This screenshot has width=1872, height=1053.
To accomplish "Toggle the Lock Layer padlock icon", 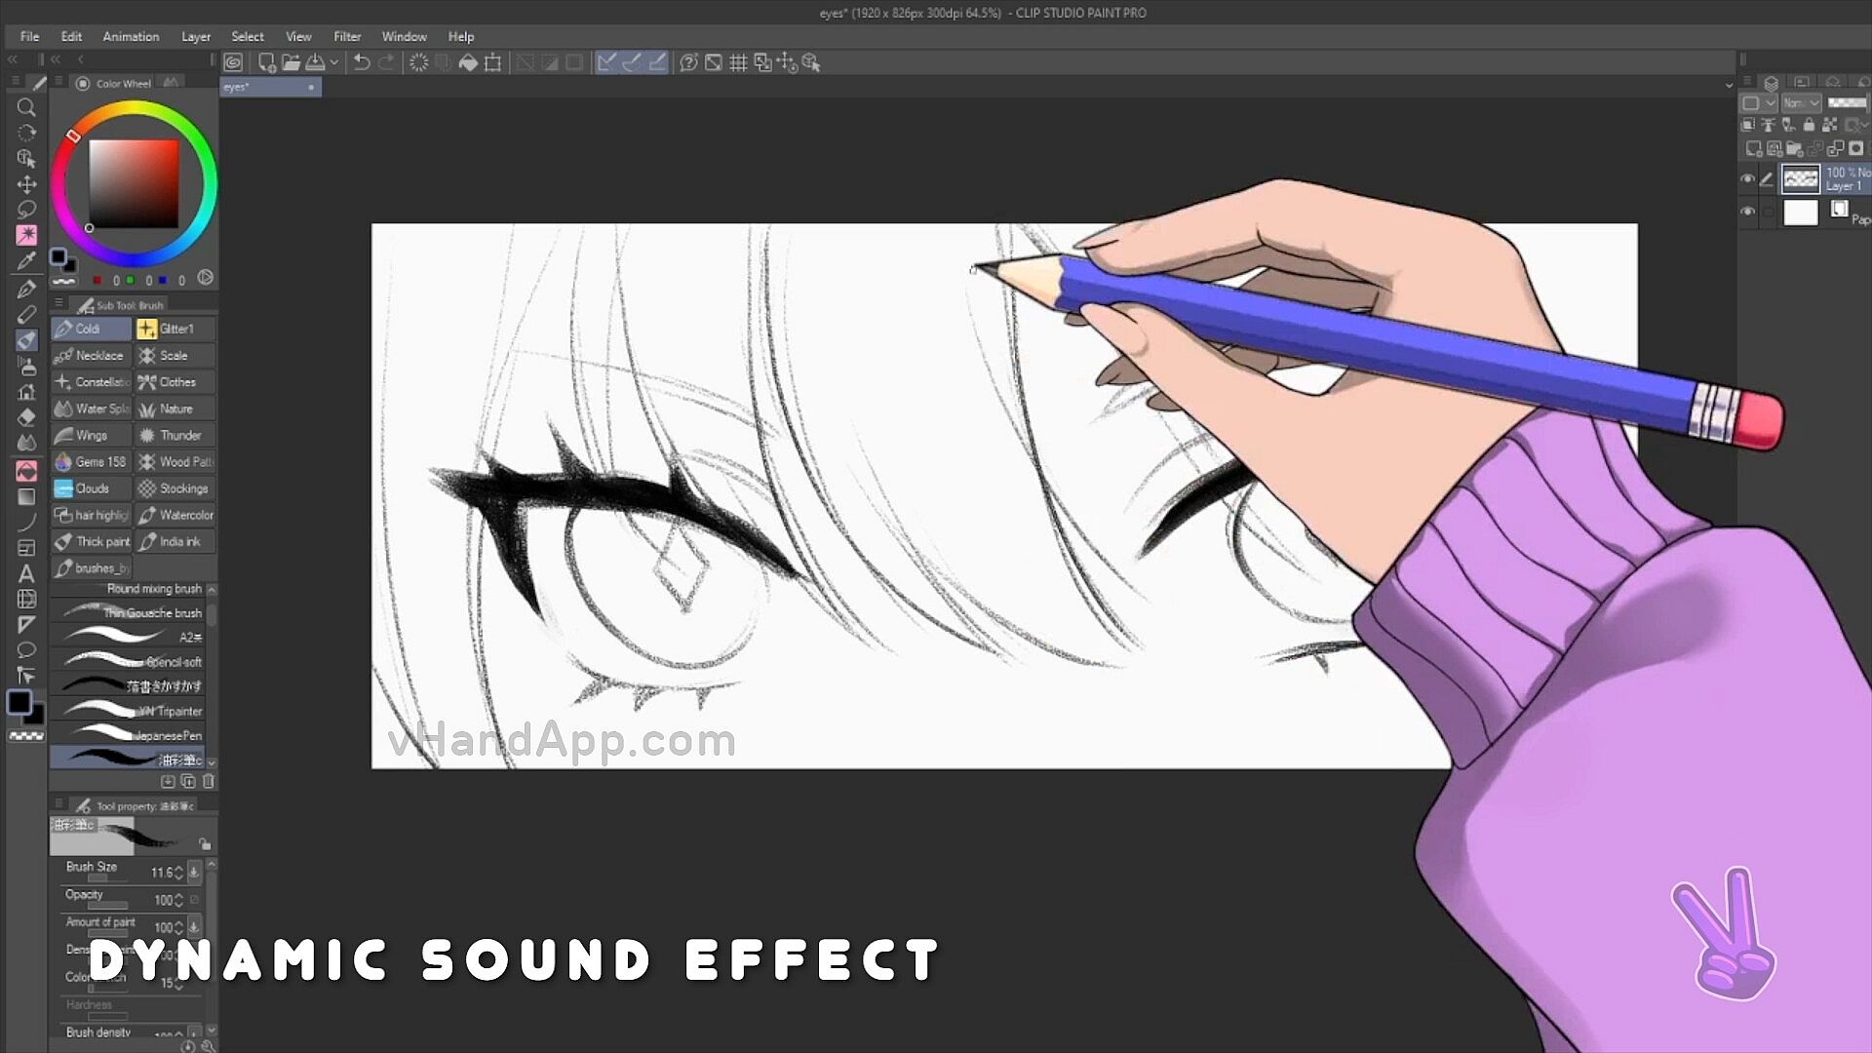I will point(1809,125).
